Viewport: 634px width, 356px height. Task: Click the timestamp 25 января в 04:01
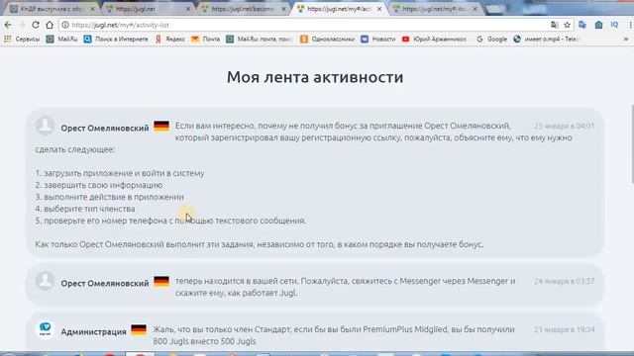[x=564, y=126]
